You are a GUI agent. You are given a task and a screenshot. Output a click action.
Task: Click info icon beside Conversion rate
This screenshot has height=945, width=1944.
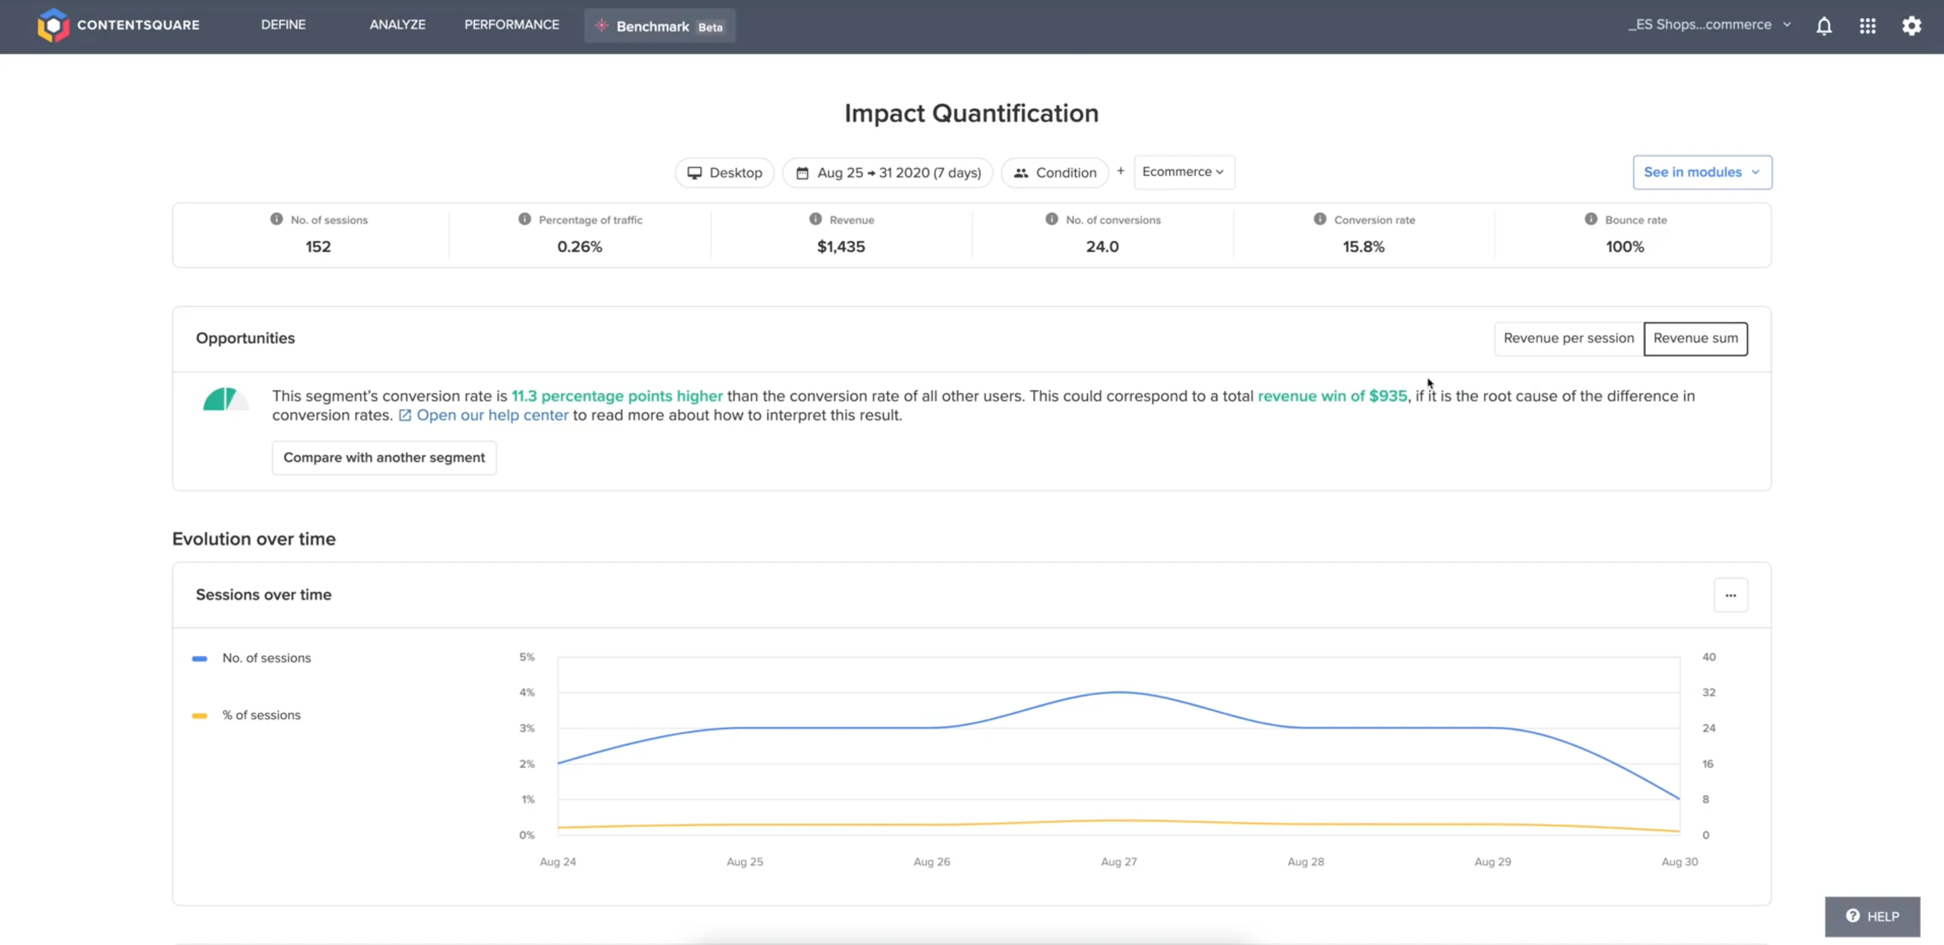click(1319, 219)
